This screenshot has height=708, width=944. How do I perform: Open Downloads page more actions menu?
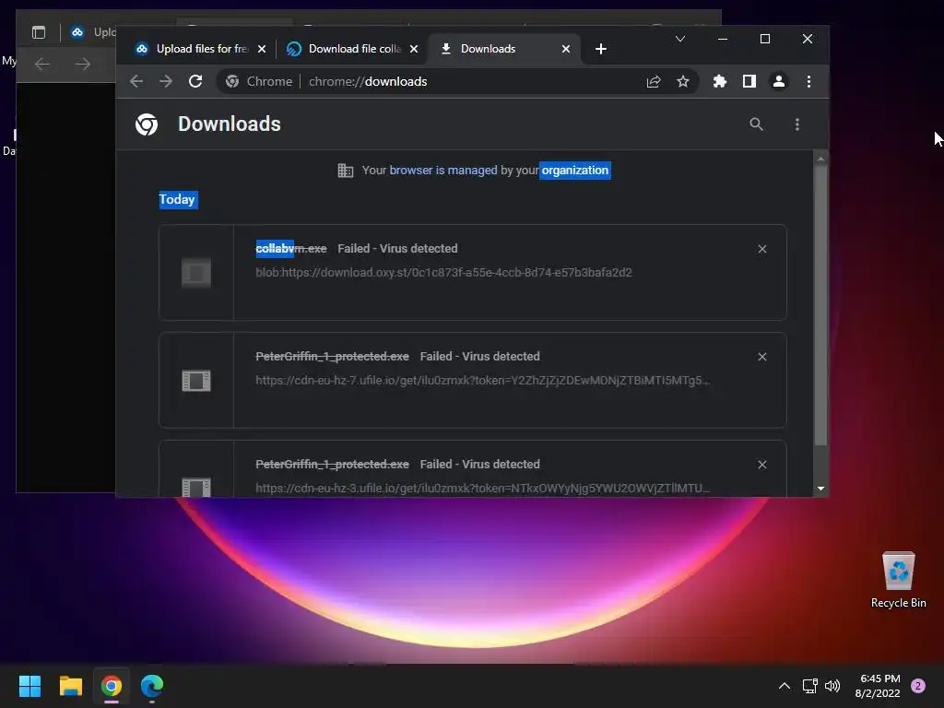(797, 124)
